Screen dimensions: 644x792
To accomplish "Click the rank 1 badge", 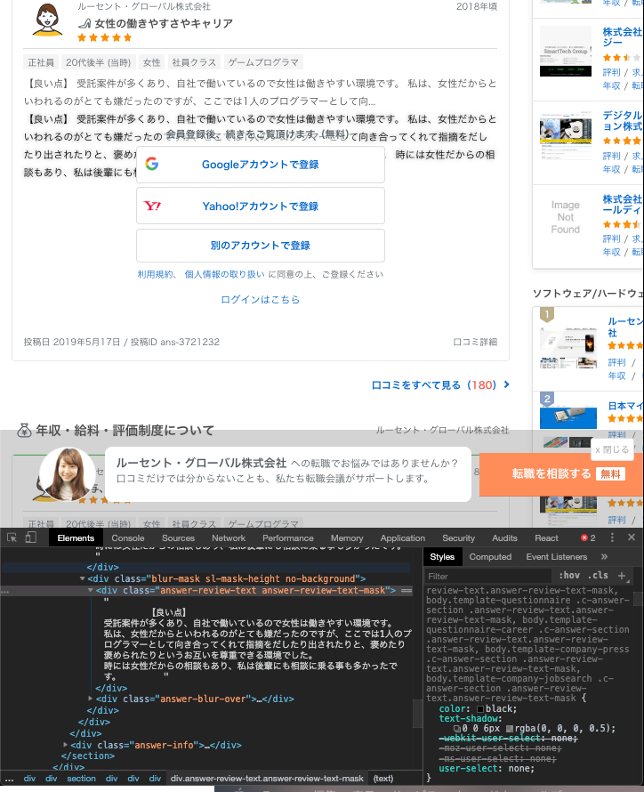I will [546, 315].
